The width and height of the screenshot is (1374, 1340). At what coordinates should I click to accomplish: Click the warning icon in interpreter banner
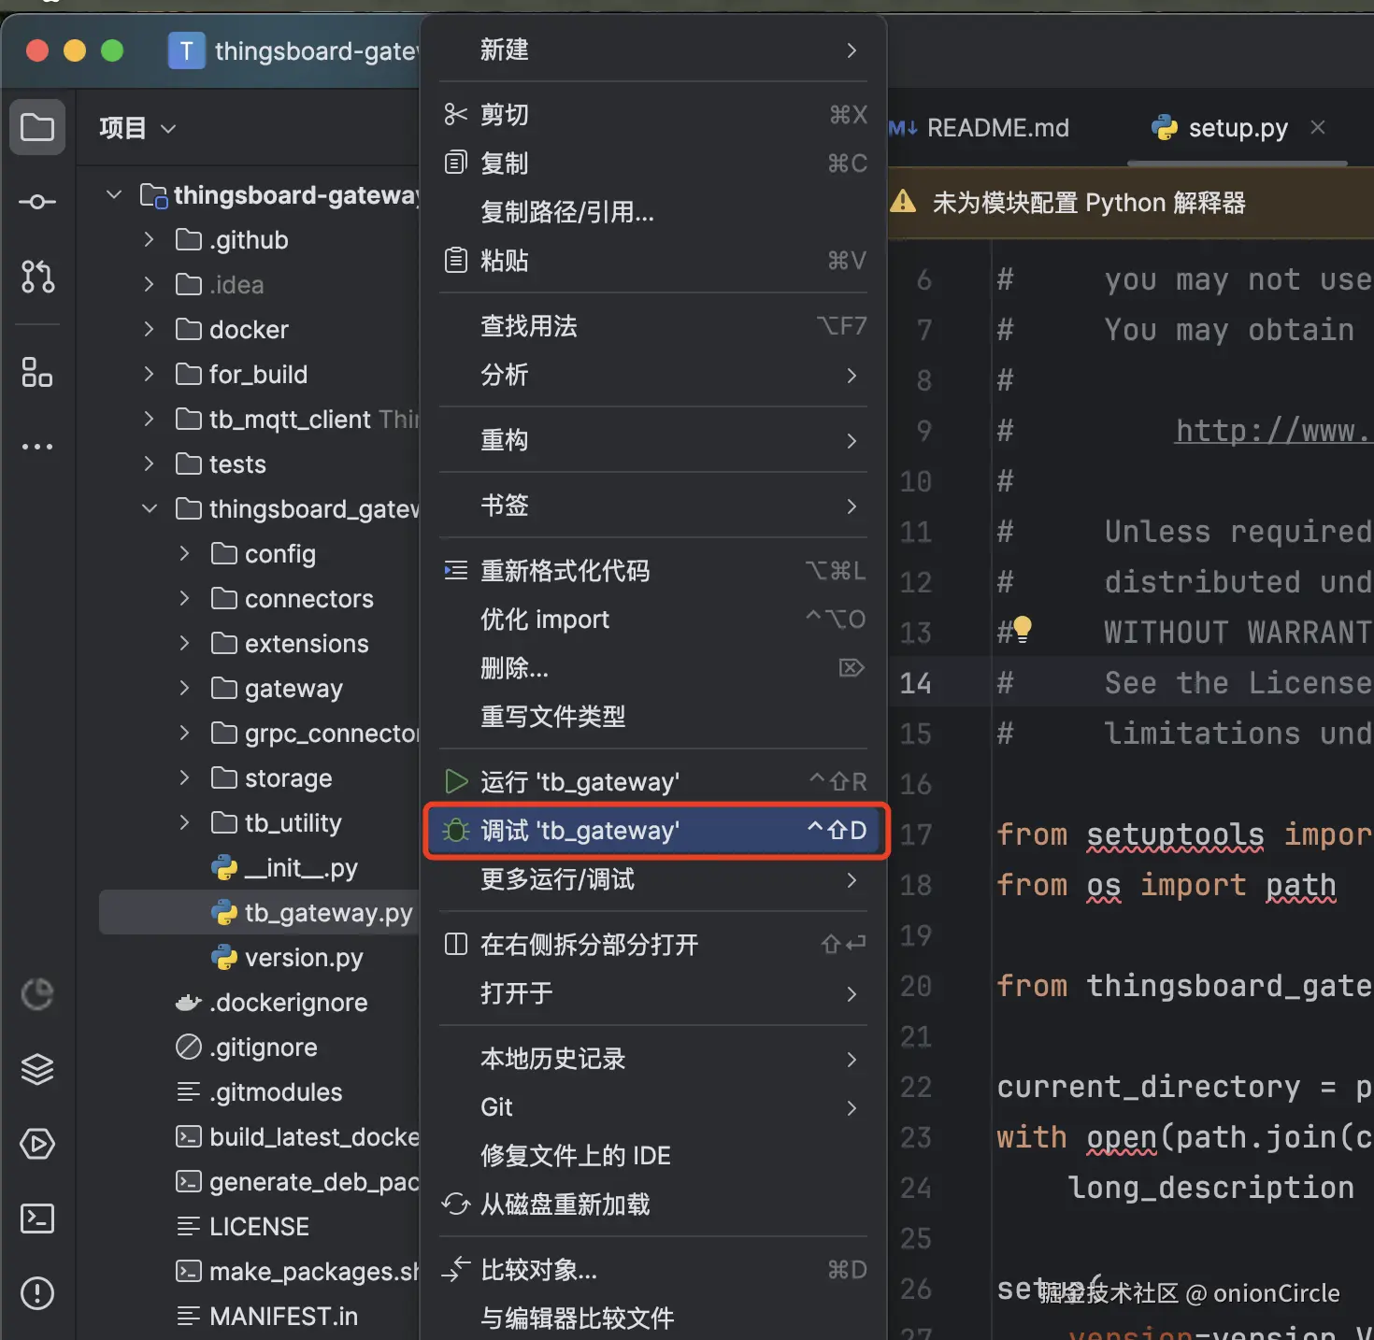click(903, 202)
